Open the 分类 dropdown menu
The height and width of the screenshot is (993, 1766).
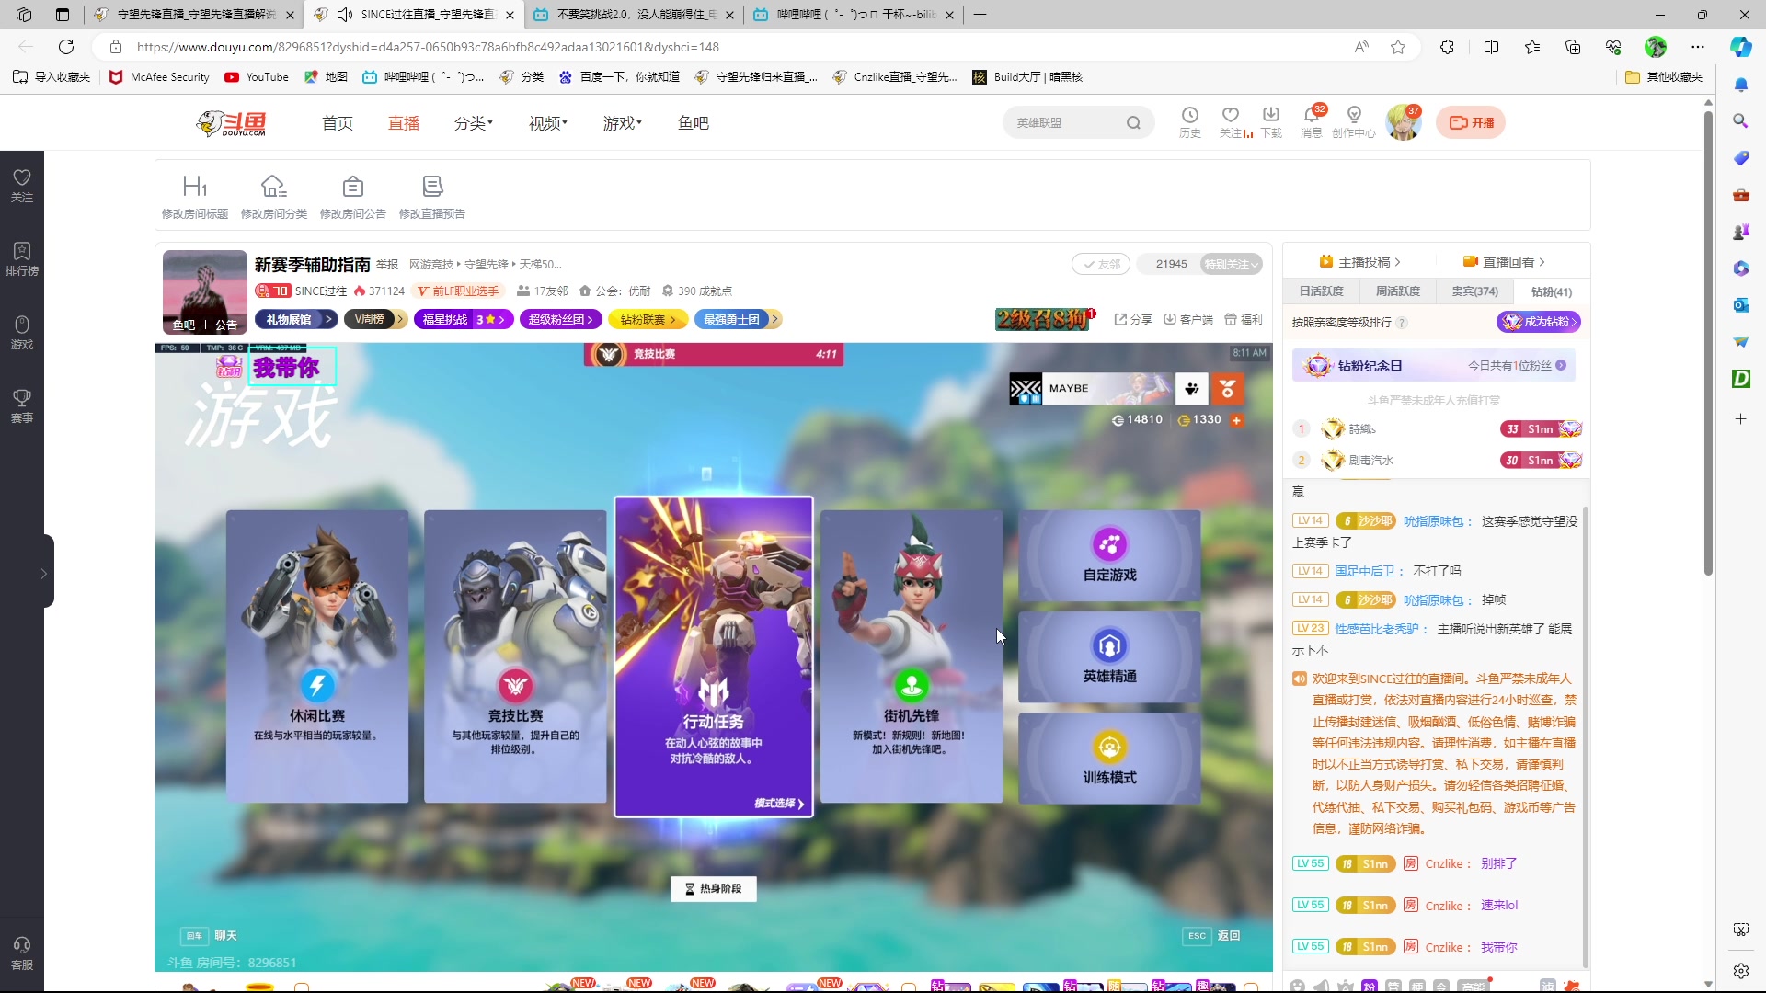[x=473, y=123]
